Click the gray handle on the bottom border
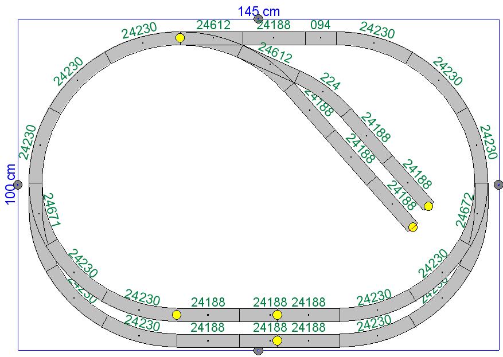The width and height of the screenshot is (503, 357). point(258,351)
